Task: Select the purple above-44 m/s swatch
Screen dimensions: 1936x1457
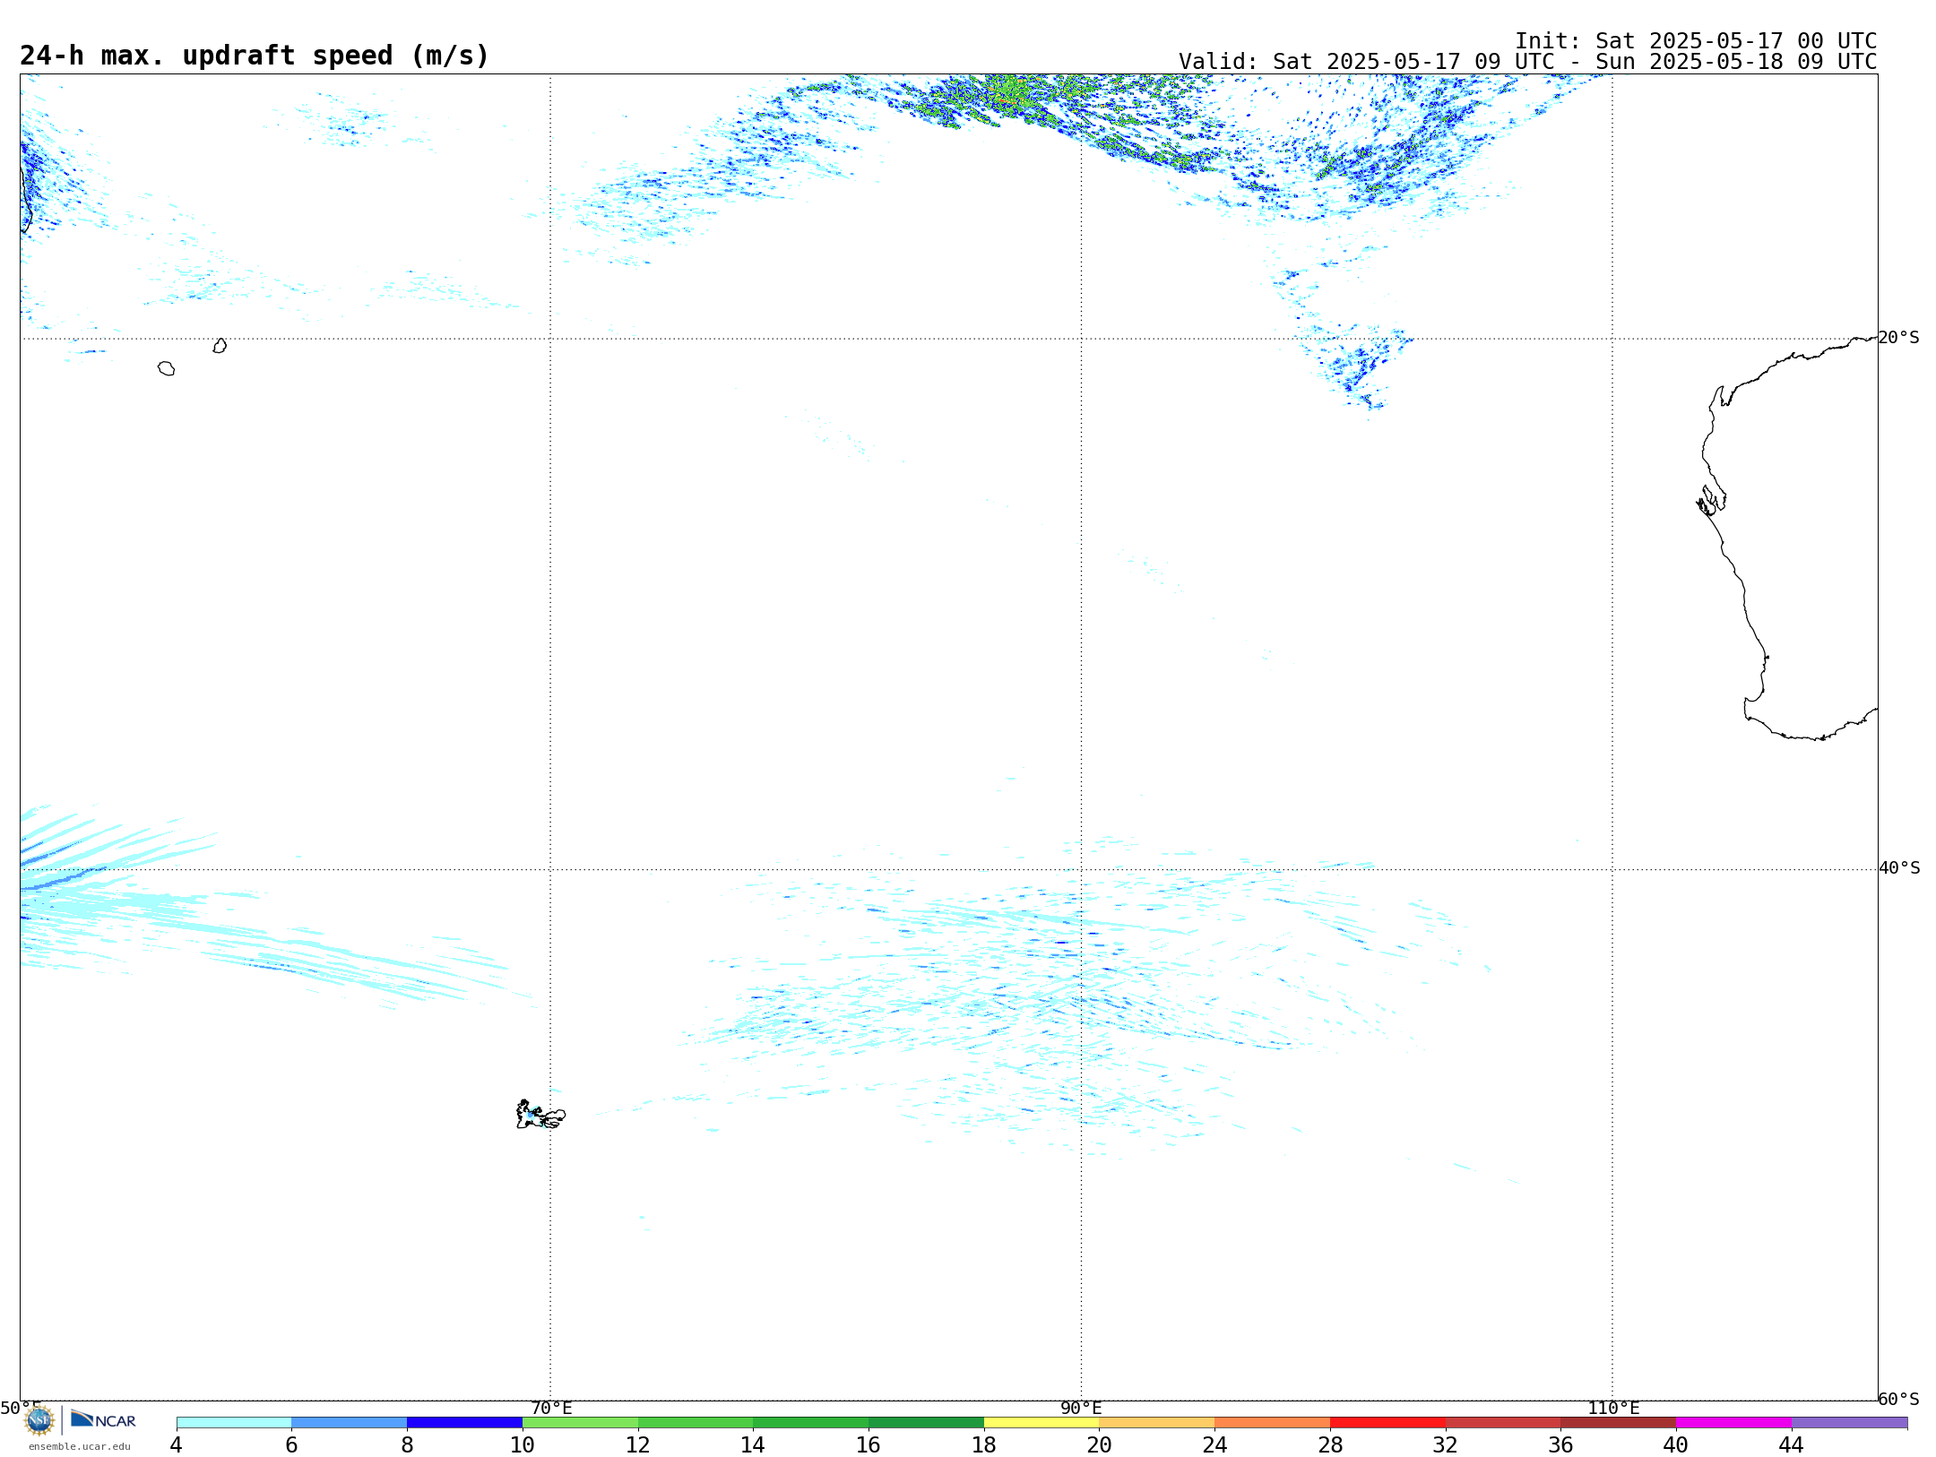Action: (1849, 1422)
